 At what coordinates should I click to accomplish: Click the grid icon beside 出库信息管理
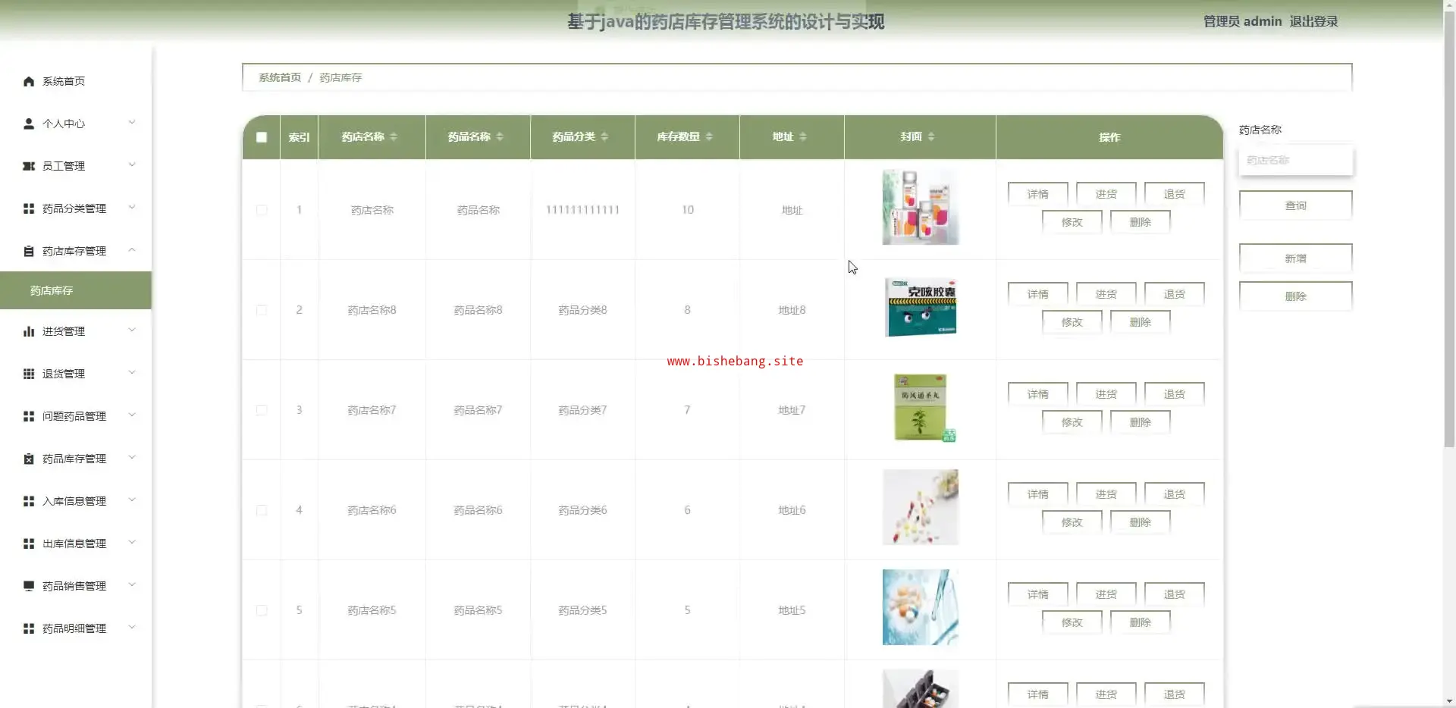[29, 544]
